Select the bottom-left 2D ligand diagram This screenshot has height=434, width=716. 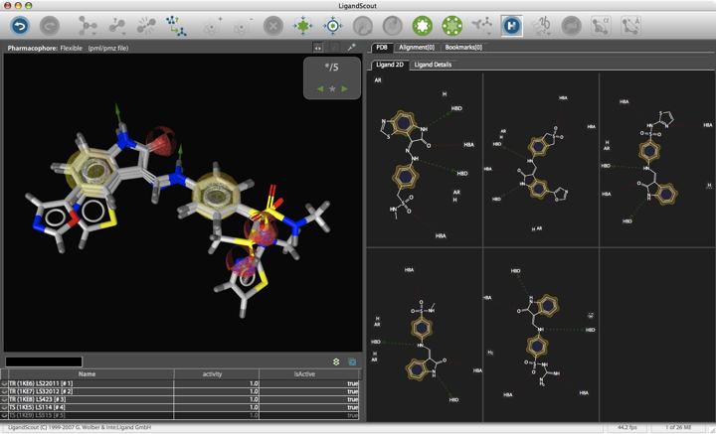[425, 335]
